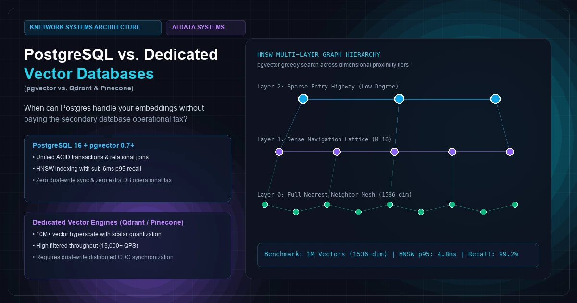Screen dimensions: 577x303
Task: Click 'Layer 0: Full Nearest Neighbor Mesh' label
Action: click(335, 195)
